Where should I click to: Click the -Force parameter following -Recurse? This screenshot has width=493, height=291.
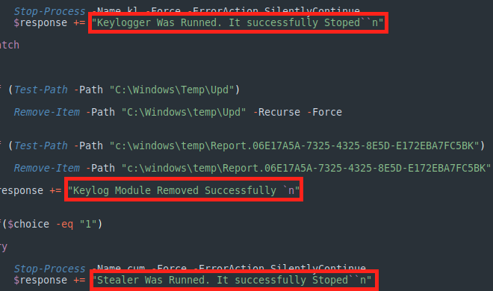coord(324,113)
